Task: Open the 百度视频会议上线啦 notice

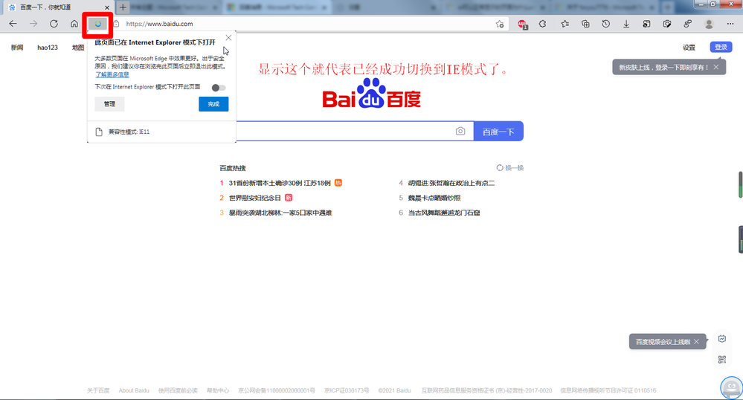Action: pos(663,342)
